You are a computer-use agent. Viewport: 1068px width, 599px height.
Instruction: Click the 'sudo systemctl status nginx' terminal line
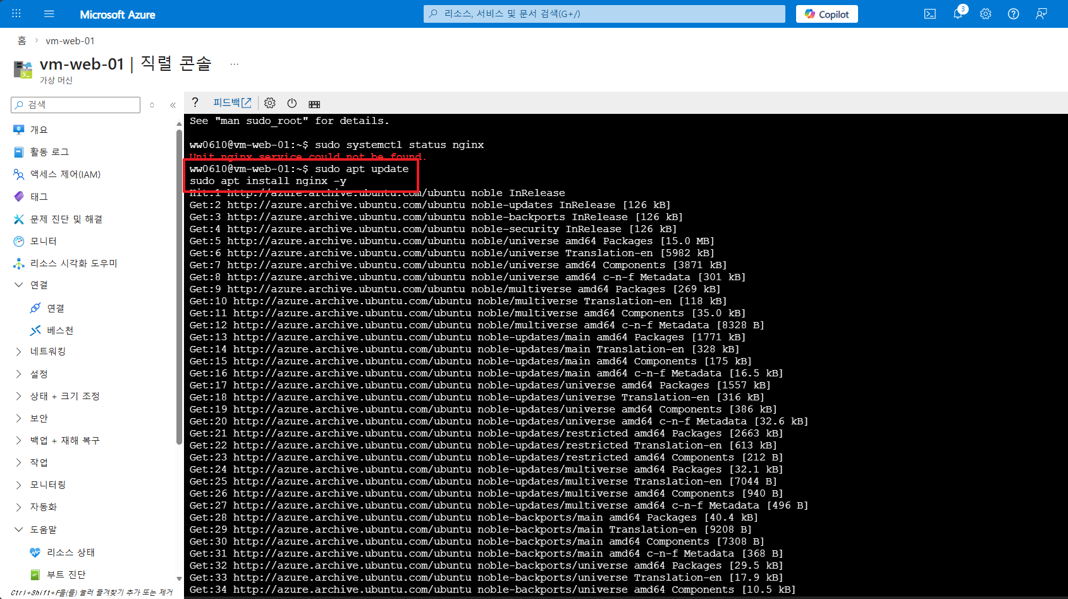[x=337, y=145]
